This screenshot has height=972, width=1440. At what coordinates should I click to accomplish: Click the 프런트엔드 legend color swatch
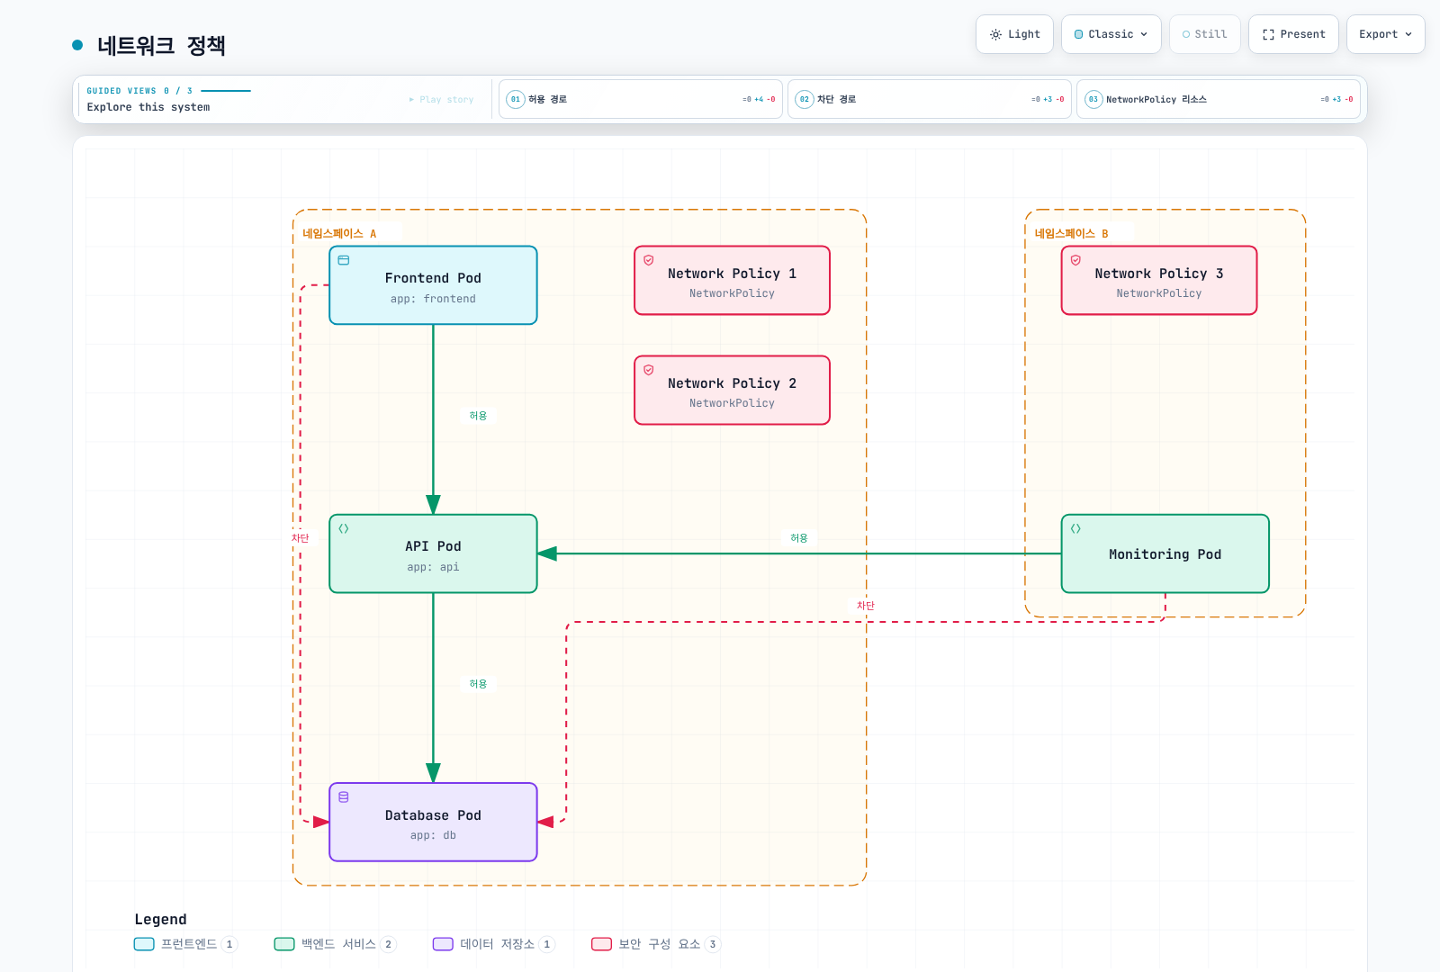click(144, 944)
